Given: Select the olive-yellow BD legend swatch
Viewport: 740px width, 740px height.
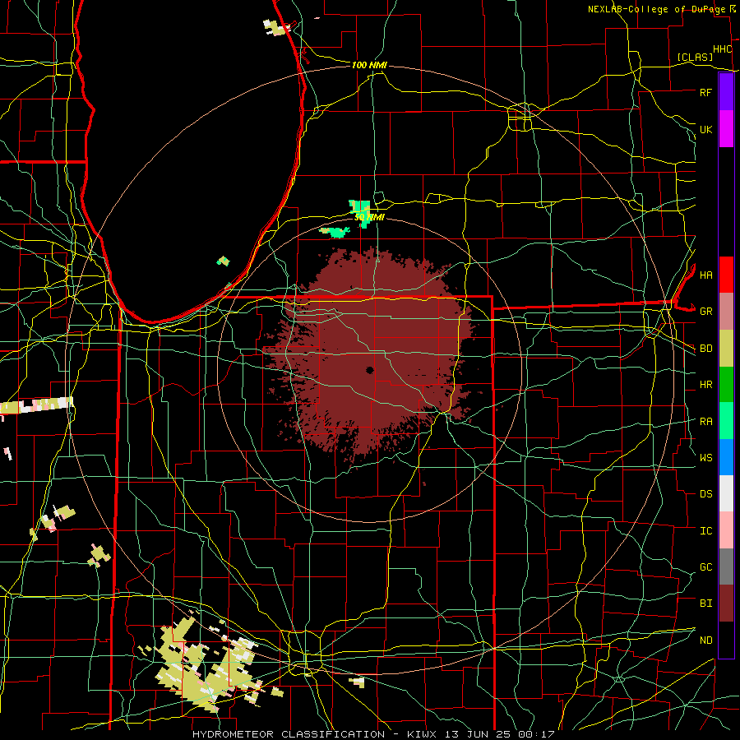Looking at the screenshot, I should point(726,349).
